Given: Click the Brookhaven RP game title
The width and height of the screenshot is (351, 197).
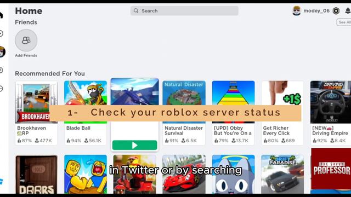Looking at the screenshot, I should (x=32, y=130).
